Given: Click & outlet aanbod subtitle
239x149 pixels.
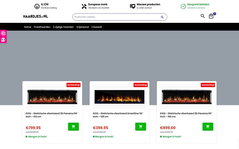Looking at the screenshot, I should click(x=144, y=8).
